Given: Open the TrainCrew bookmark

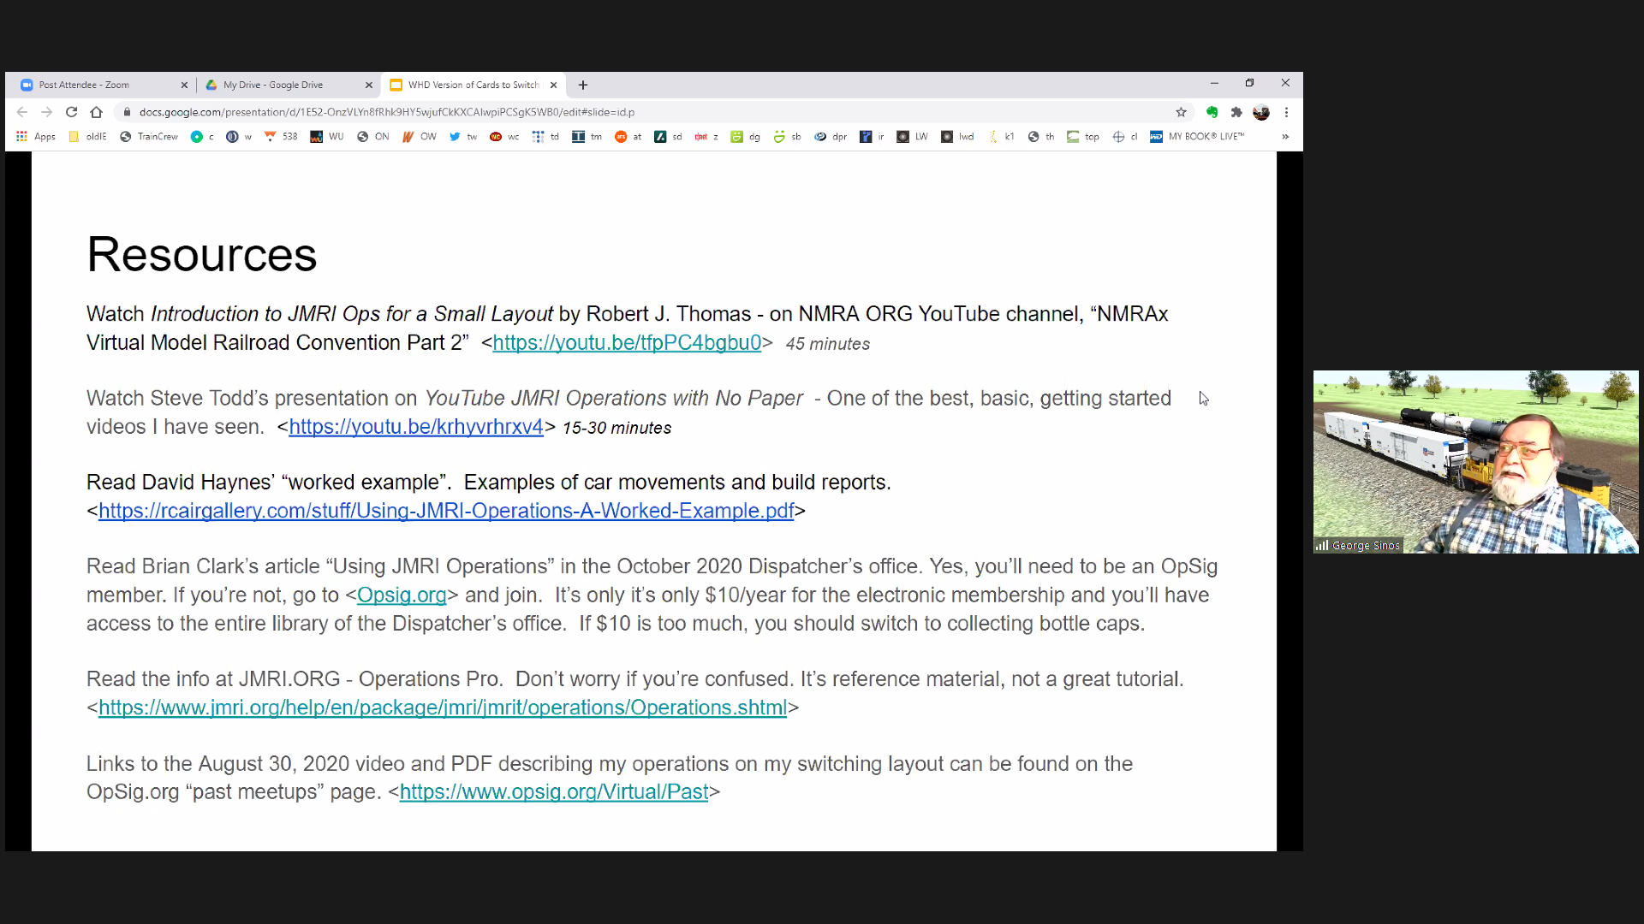Looking at the screenshot, I should tap(150, 137).
